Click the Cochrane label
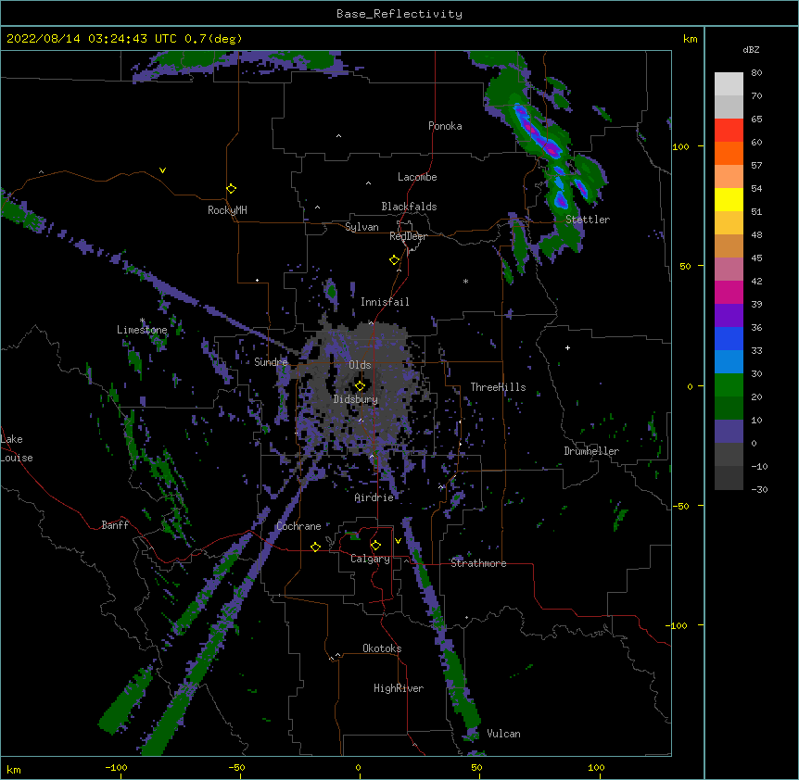The height and width of the screenshot is (780, 799). [298, 526]
